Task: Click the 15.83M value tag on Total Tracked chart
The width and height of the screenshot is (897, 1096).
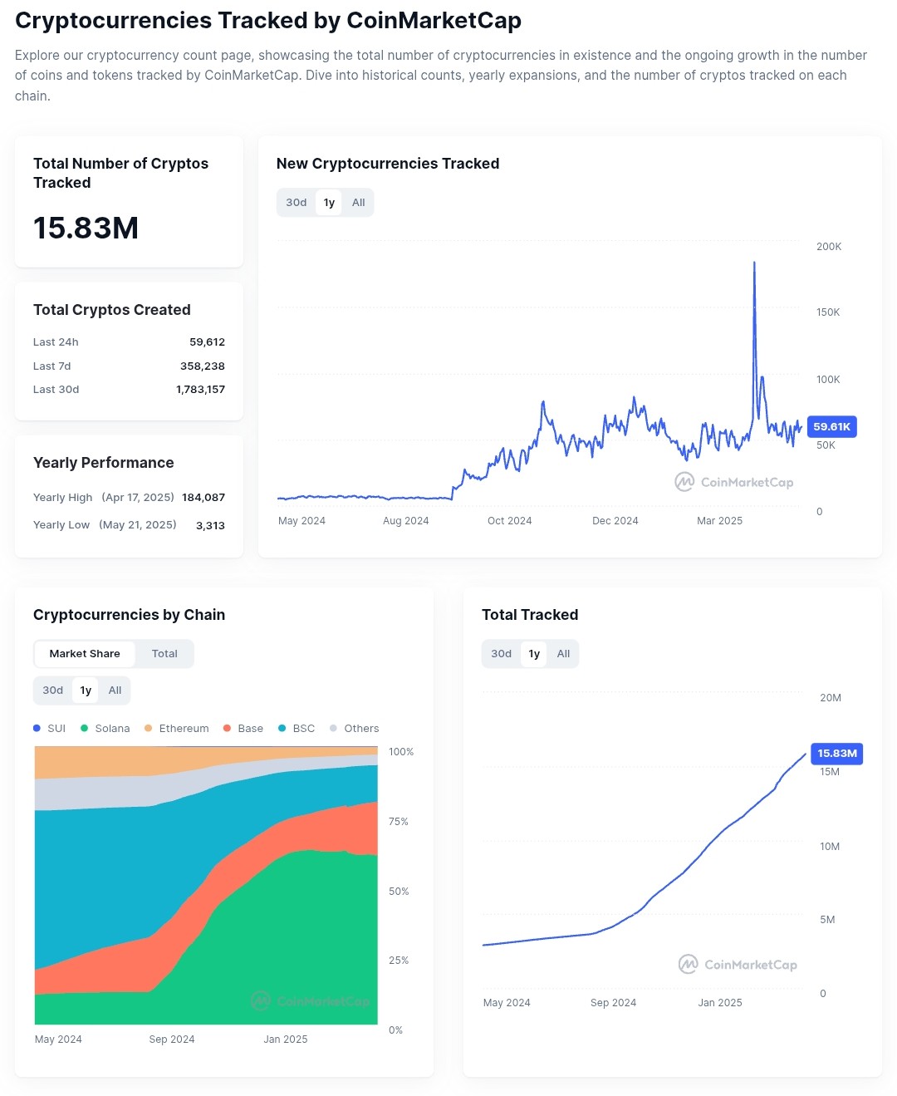Action: point(837,754)
